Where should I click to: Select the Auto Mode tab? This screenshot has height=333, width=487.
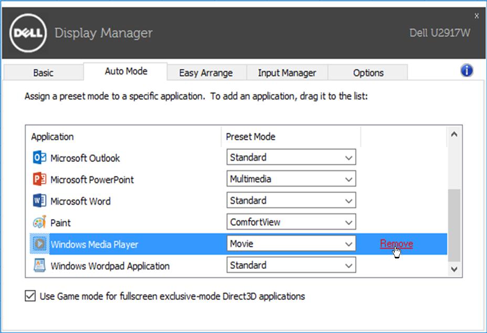[126, 71]
